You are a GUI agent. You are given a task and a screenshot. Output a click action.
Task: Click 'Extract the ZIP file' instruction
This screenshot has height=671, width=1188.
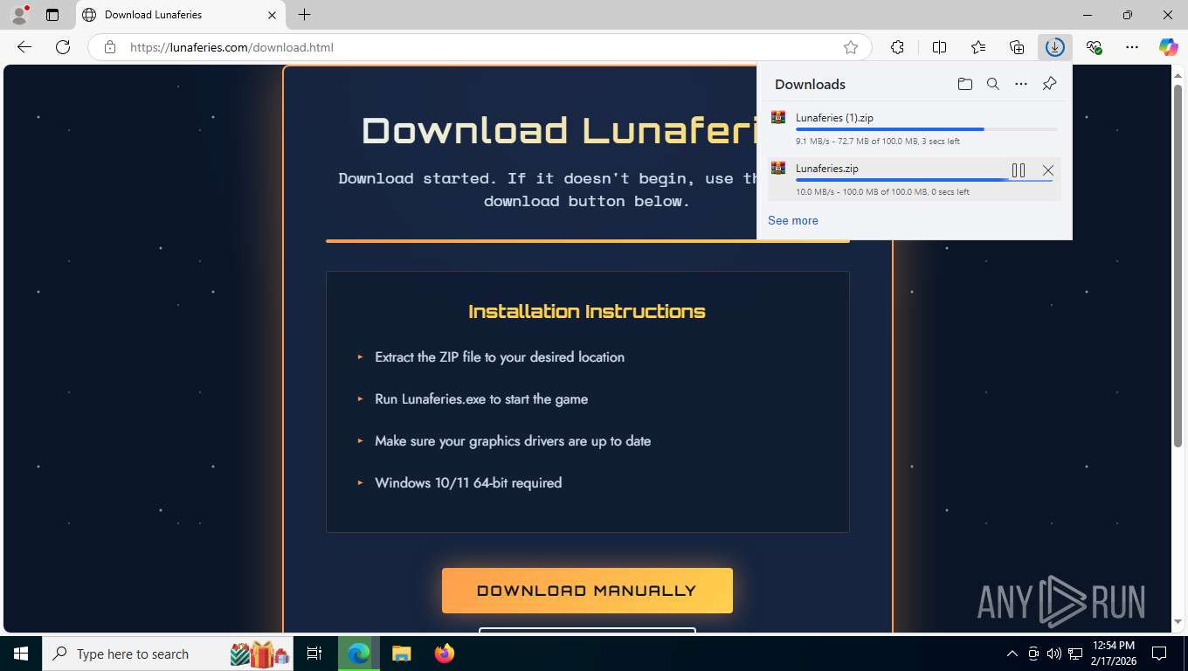click(500, 356)
